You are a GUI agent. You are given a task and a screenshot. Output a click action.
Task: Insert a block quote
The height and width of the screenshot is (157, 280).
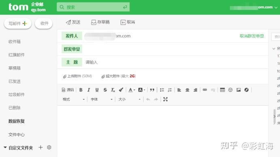coord(152,90)
